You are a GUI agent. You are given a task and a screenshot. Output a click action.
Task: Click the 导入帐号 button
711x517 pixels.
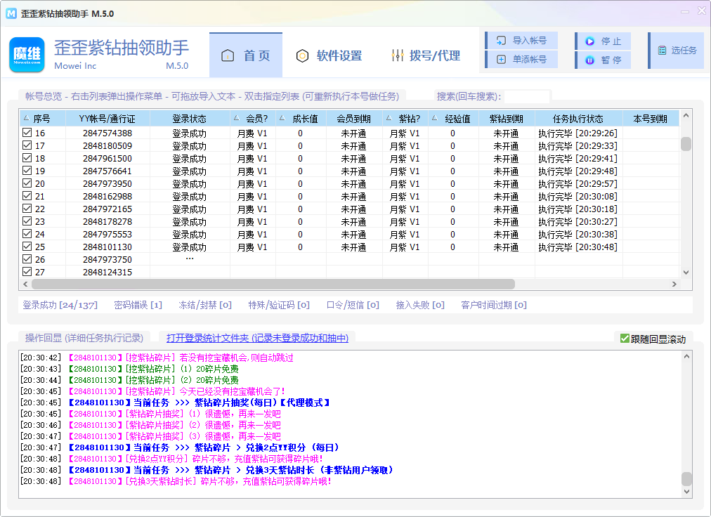(x=521, y=41)
